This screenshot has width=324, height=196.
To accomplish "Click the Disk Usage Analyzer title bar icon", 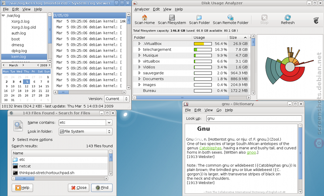I will (135, 3).
